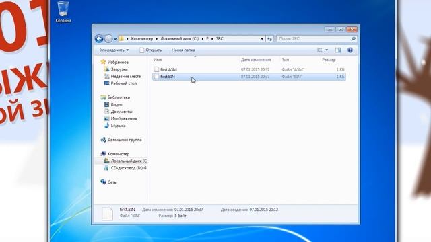Viewport: 431px width, 242px height.
Task: Click 07.01.2015 20:37 date in details pane
Action: 189,210
